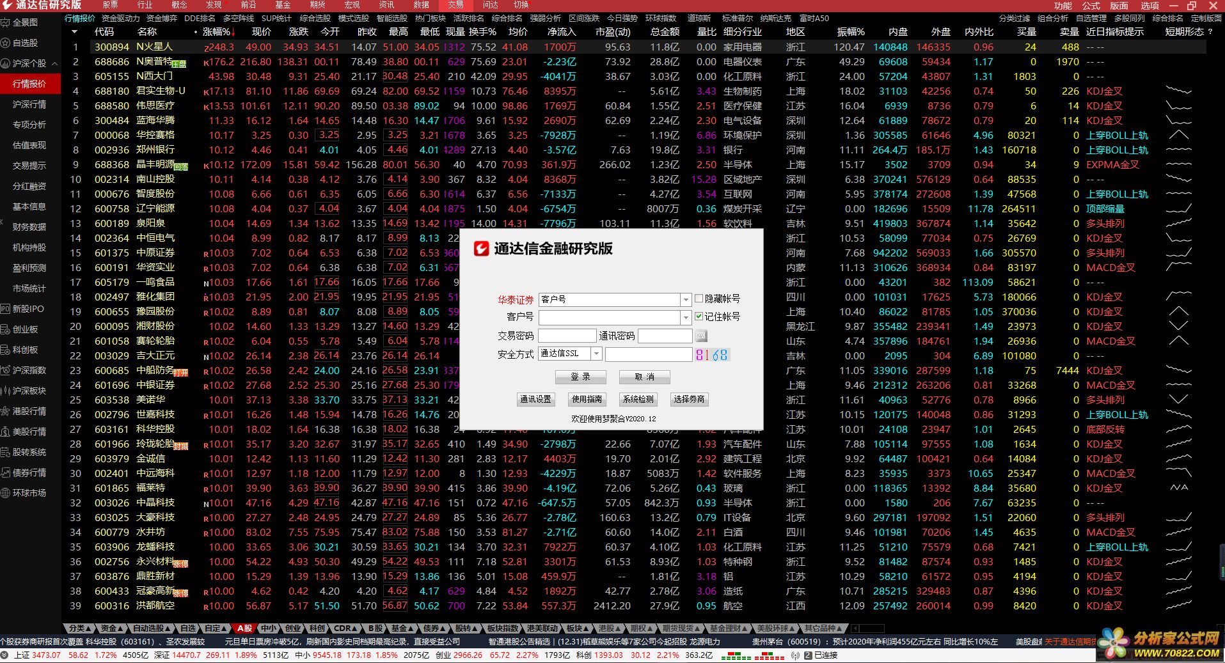Switch to the 热门板块 tab

point(430,19)
